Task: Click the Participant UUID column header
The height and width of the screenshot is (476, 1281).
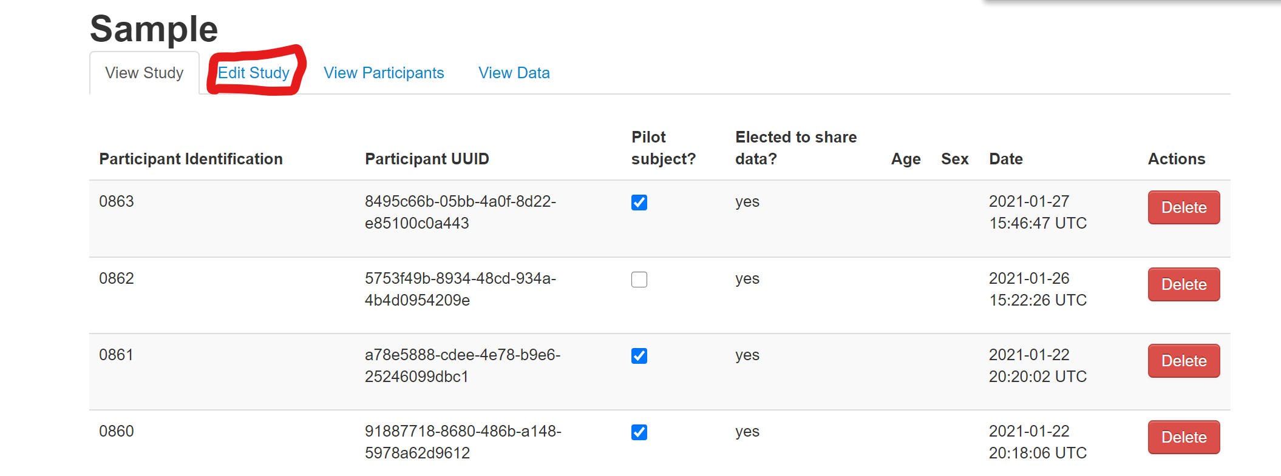Action: (x=427, y=159)
